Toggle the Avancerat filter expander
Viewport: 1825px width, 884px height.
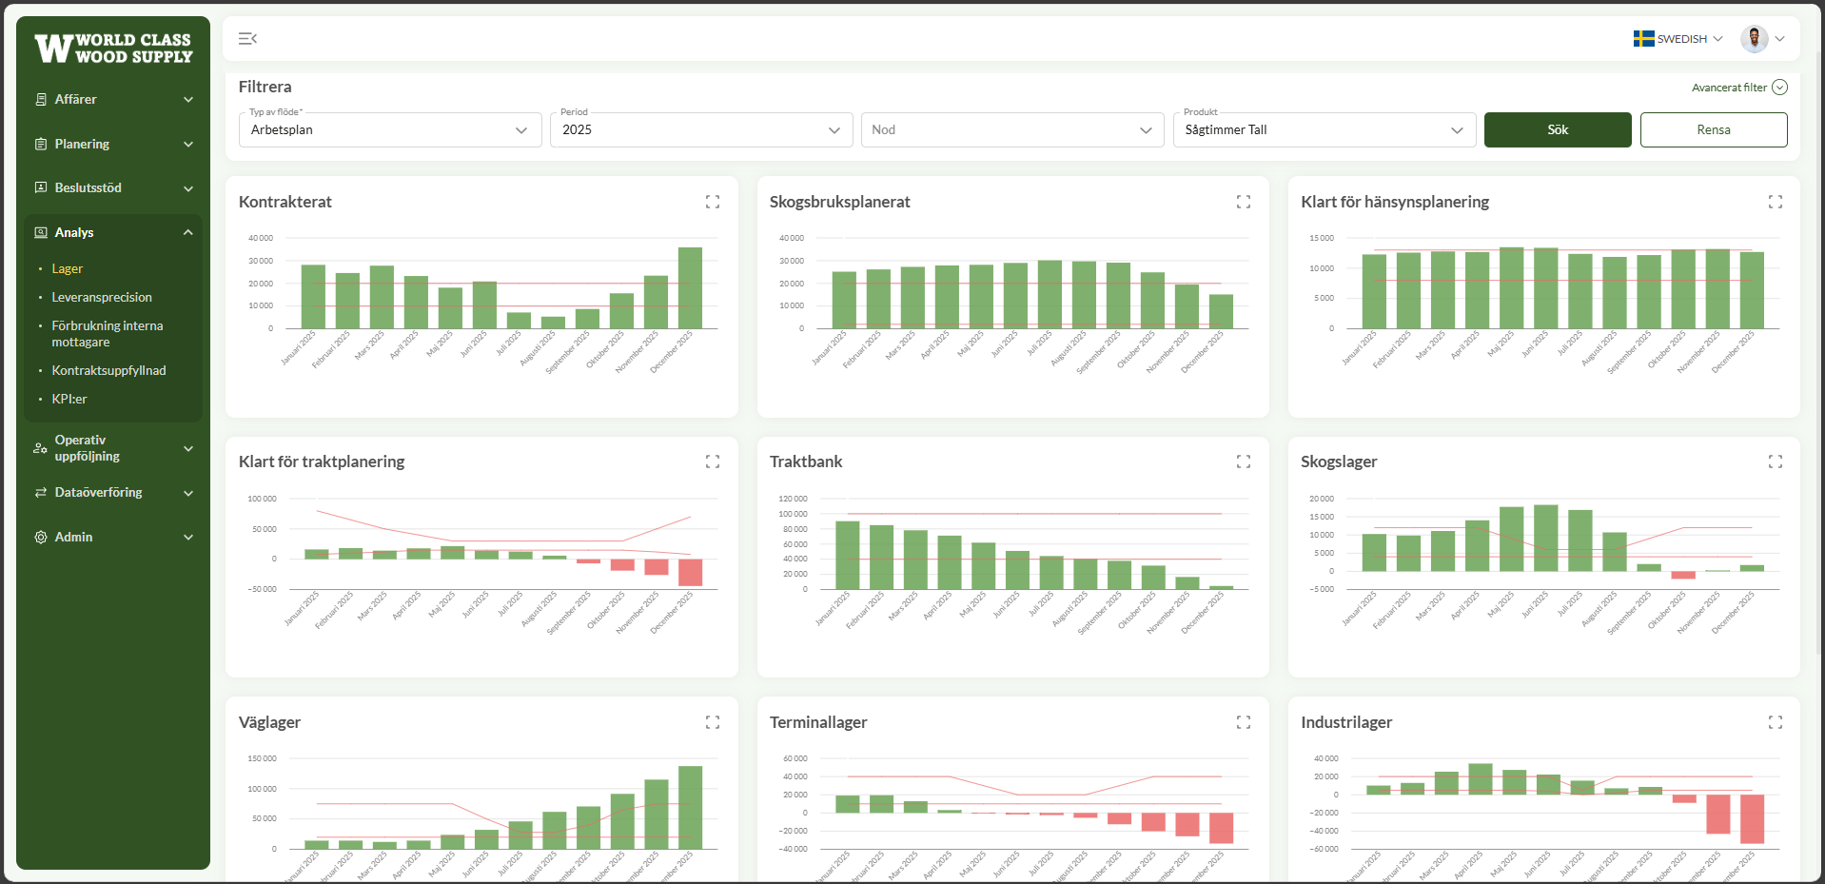(x=1739, y=88)
